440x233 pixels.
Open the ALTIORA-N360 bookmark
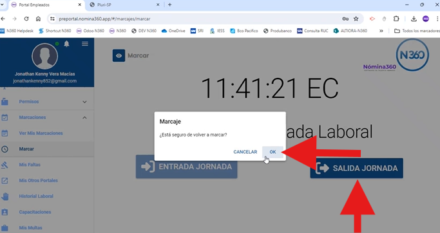point(350,31)
